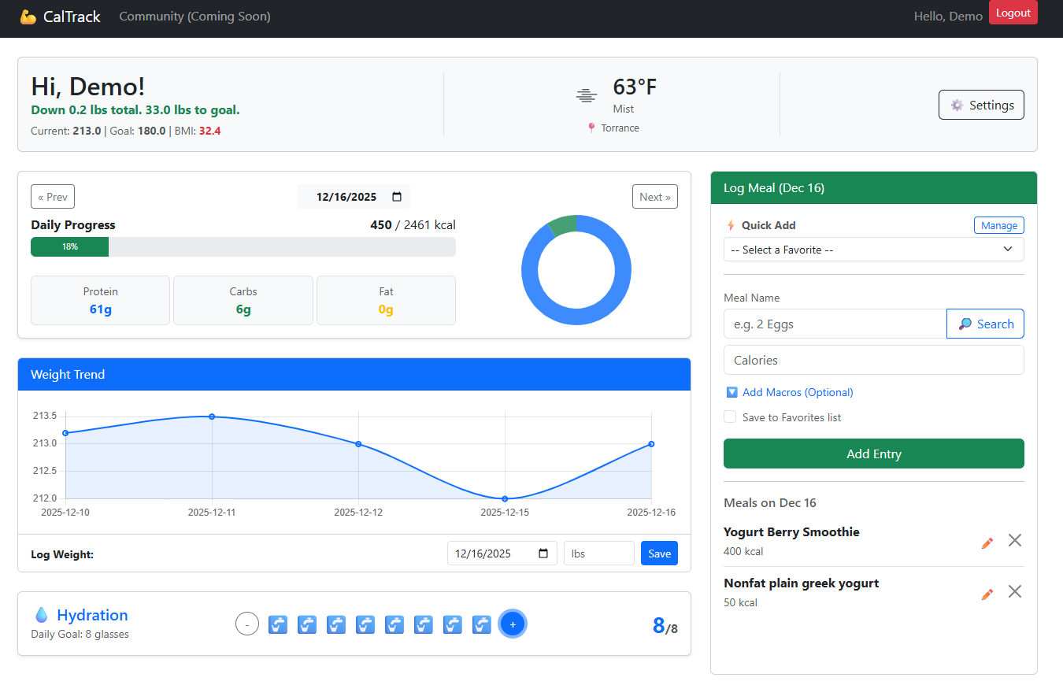Open the Select a Favorite dropdown
The height and width of the screenshot is (685, 1063).
tap(873, 249)
